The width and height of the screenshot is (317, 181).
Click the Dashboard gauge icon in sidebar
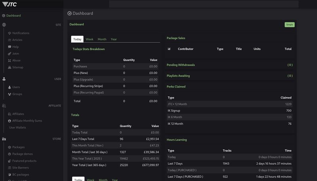pos(4,15)
